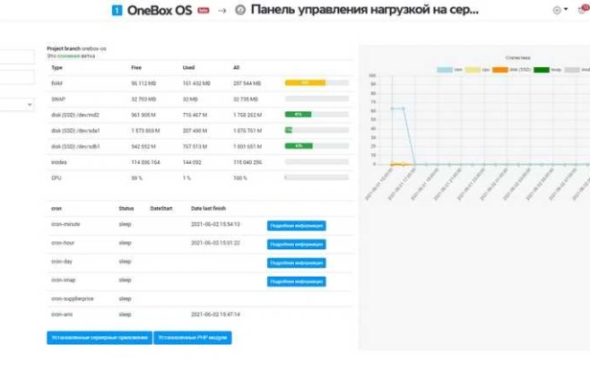
Task: Open detailed information for cron-minute
Action: click(x=296, y=226)
